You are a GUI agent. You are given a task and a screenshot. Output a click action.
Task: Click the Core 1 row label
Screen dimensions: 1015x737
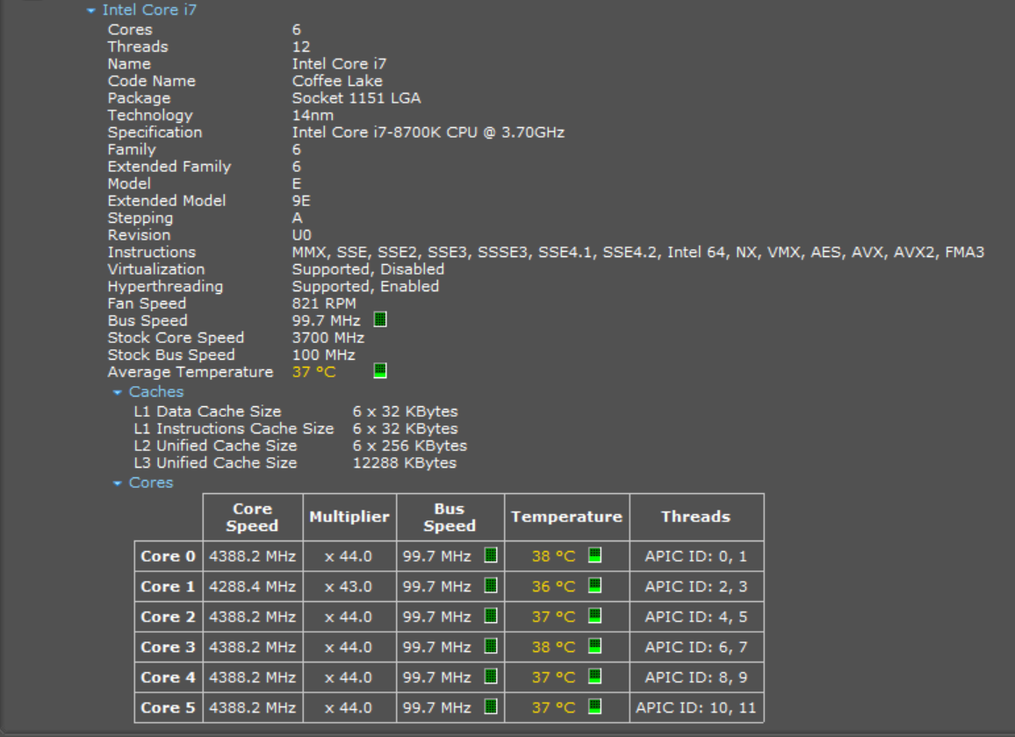169,586
